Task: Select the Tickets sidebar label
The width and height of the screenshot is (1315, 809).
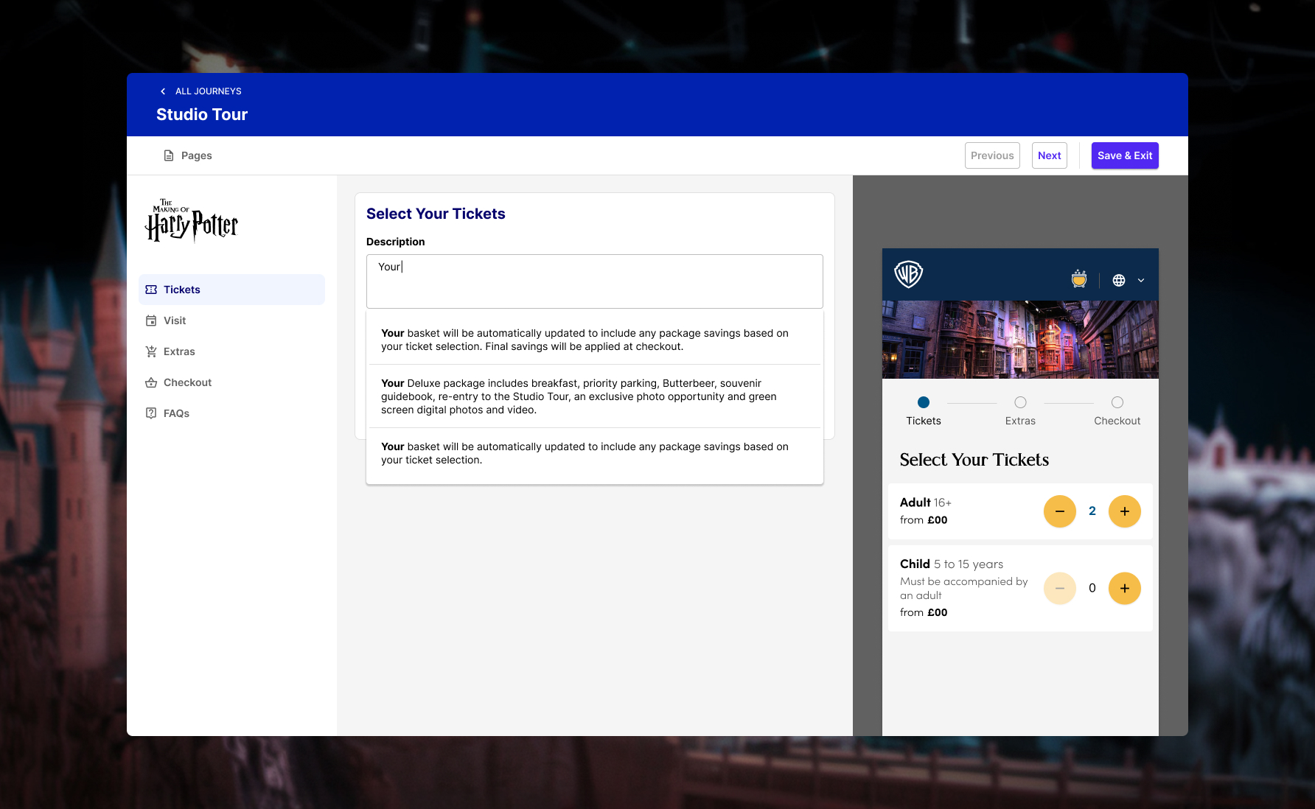Action: [x=182, y=290]
